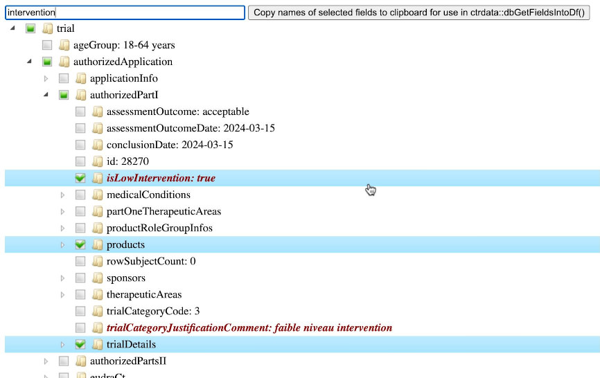600x378 pixels.
Task: Click folder icon beside authorizedPartI
Action: [80, 95]
